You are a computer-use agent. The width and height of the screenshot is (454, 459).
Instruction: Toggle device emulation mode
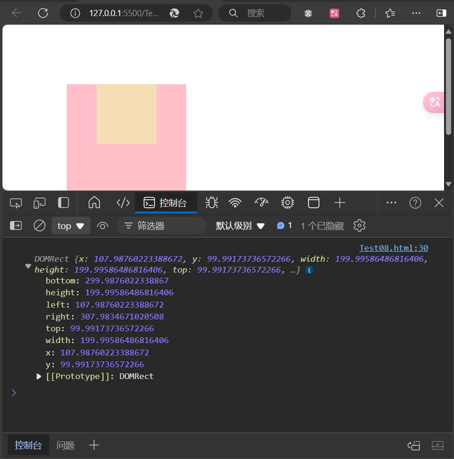pos(39,203)
